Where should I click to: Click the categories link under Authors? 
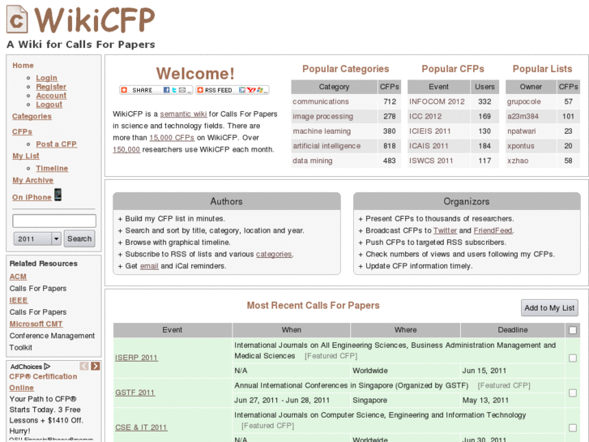(274, 255)
